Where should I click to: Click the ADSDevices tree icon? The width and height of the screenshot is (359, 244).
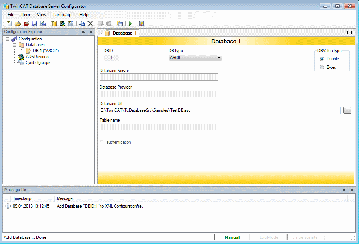click(21, 57)
